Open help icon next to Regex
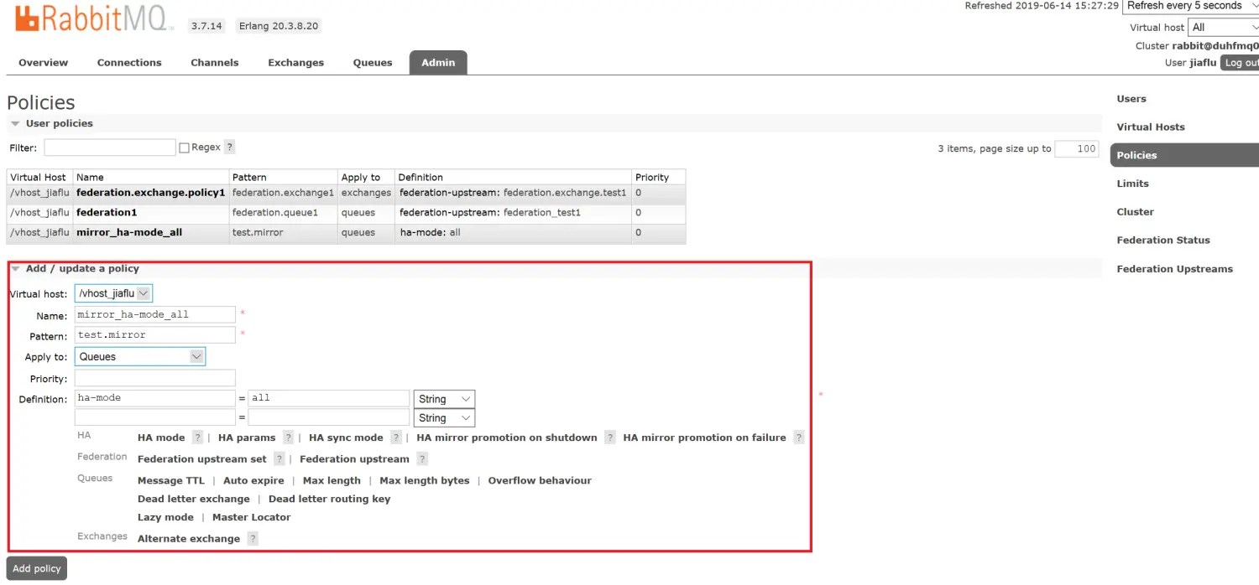 click(x=230, y=148)
